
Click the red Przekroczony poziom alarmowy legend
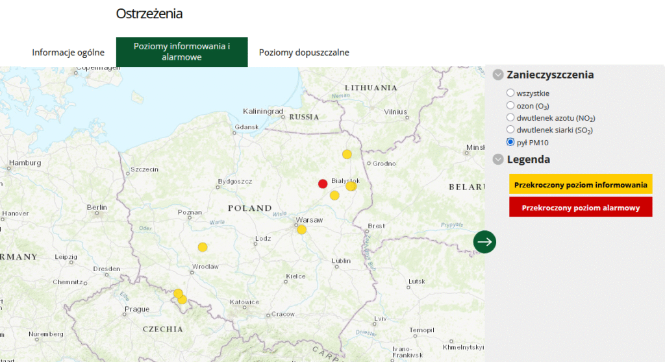(x=581, y=208)
